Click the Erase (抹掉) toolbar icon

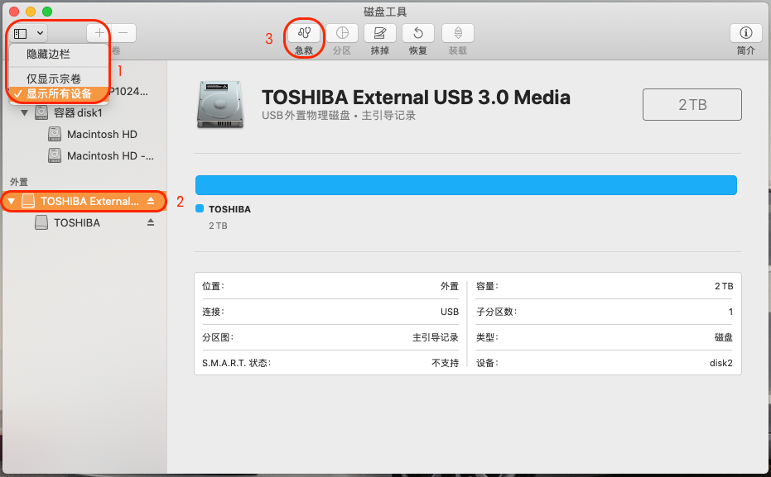pos(380,33)
